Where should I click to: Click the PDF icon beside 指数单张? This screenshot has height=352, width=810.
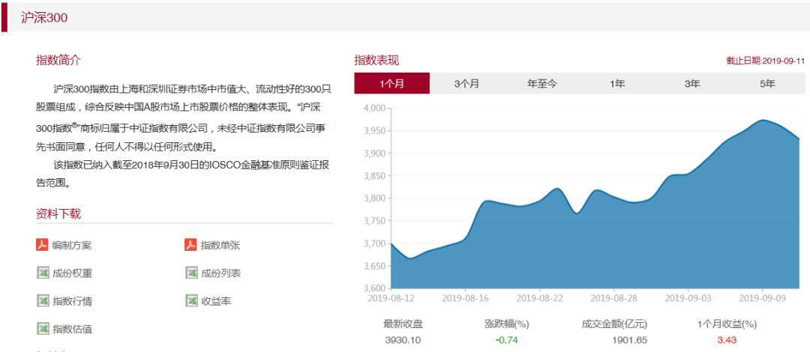tap(190, 245)
